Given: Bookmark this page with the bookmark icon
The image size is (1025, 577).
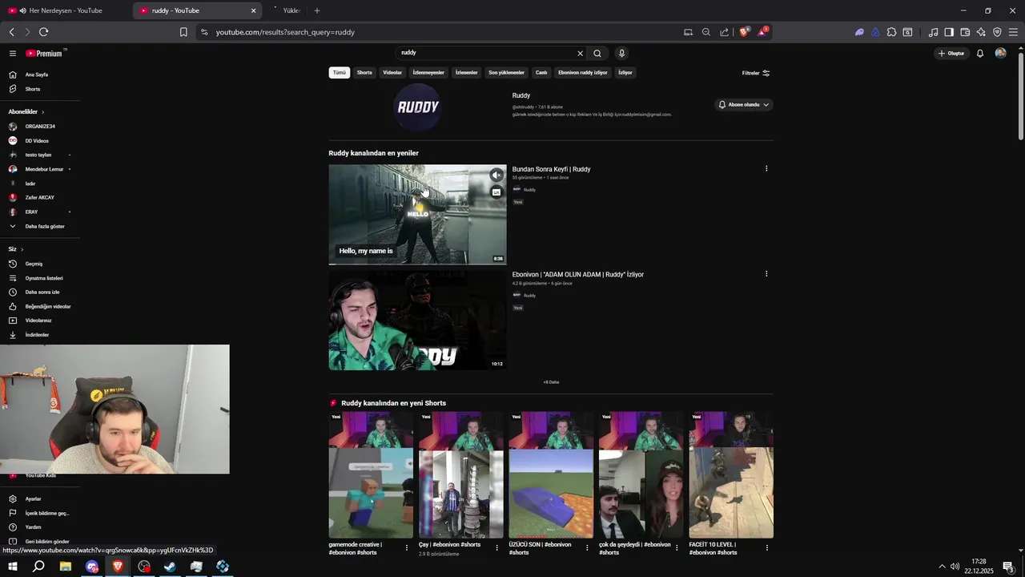Looking at the screenshot, I should [183, 32].
